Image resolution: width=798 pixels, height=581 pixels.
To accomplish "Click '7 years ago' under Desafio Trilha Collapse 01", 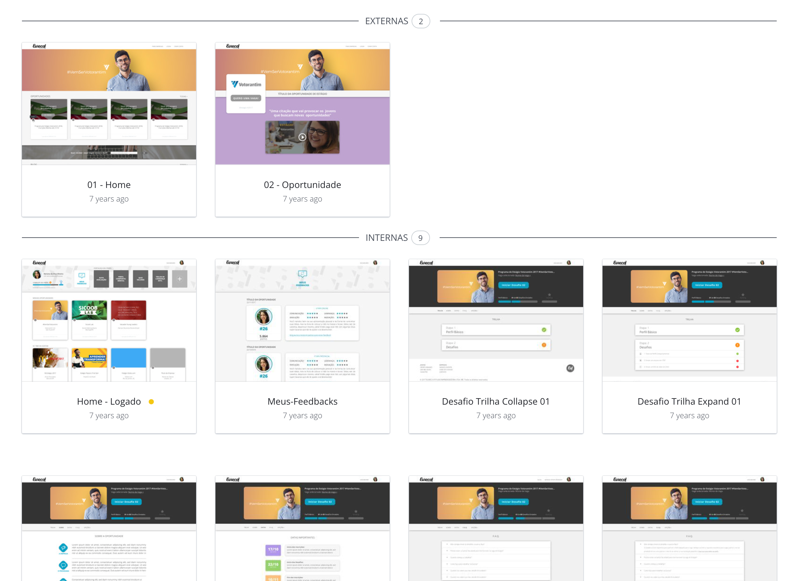I will pos(496,416).
